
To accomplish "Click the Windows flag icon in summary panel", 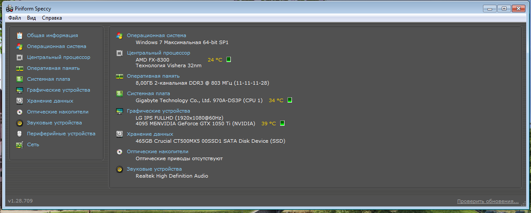I will click(x=120, y=35).
